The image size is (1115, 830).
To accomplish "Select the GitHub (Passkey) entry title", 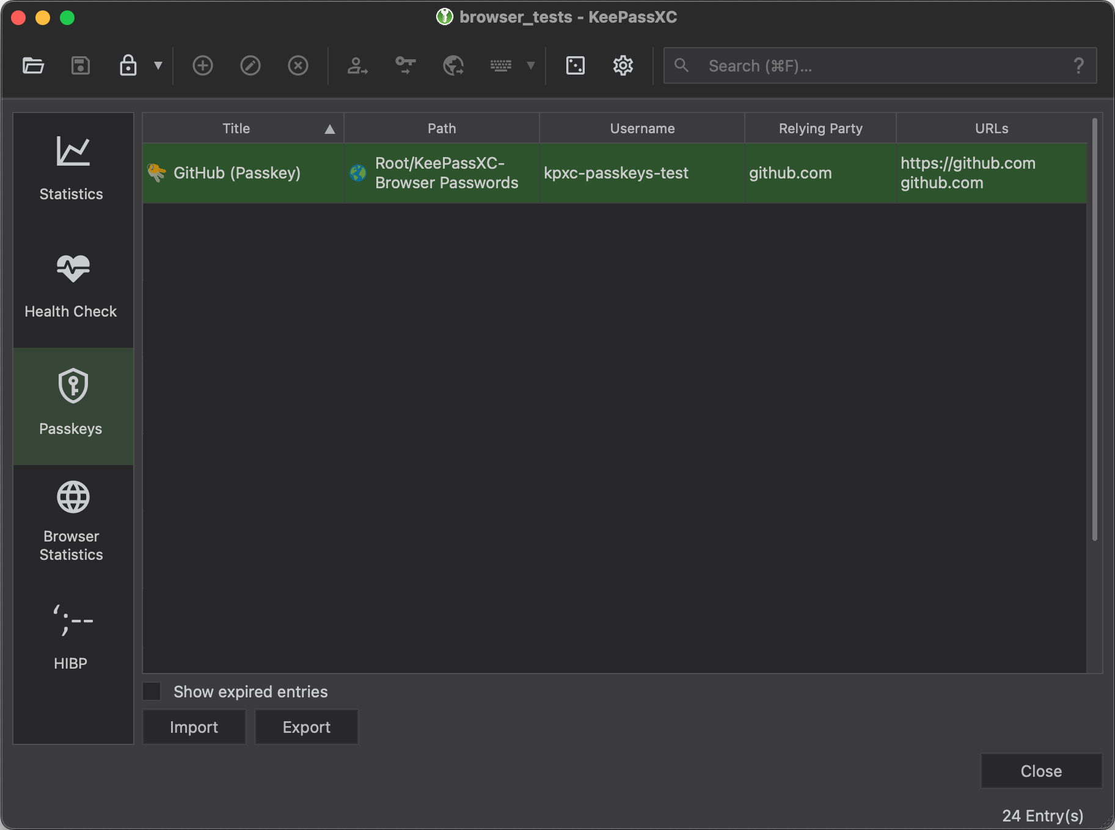I will click(237, 173).
